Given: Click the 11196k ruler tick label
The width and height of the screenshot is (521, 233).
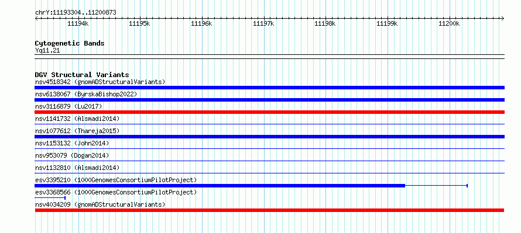Looking at the screenshot, I should click(x=202, y=23).
